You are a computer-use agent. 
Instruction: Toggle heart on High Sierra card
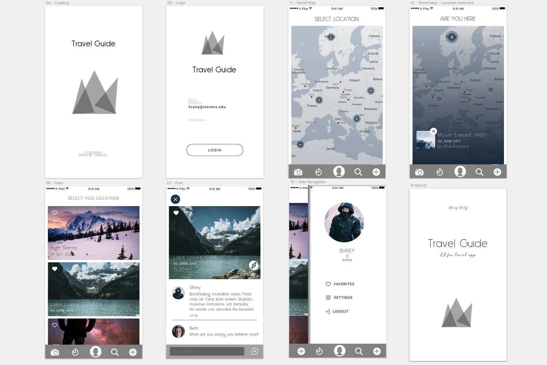(55, 213)
